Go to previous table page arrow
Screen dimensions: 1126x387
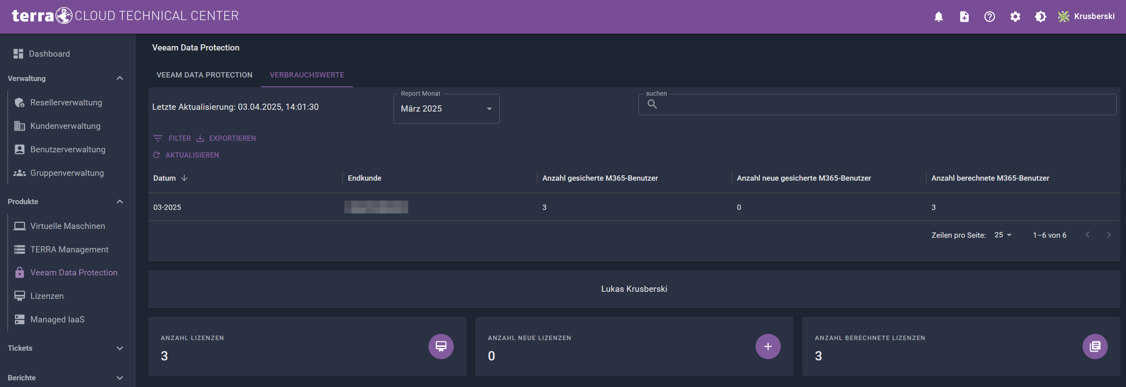(1087, 235)
